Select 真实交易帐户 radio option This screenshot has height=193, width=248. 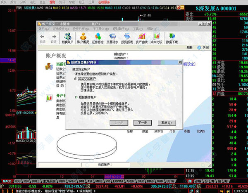click(x=76, y=79)
